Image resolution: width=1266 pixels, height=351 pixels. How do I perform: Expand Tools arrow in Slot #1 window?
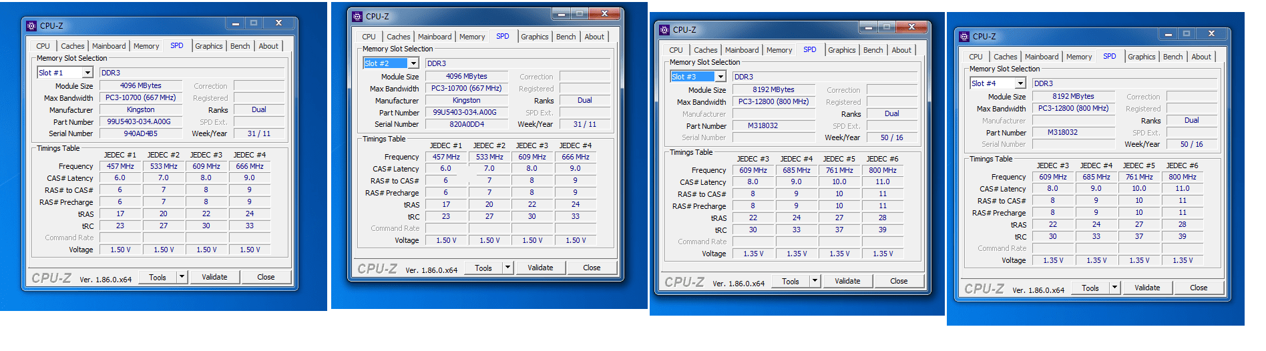182,277
